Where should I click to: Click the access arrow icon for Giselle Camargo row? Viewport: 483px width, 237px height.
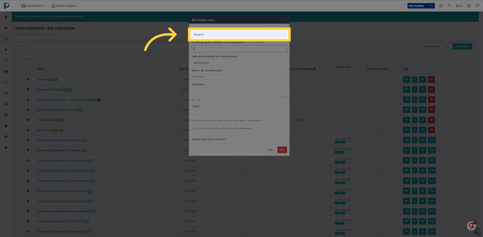(x=407, y=170)
